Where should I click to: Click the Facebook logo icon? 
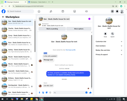point(4,11)
